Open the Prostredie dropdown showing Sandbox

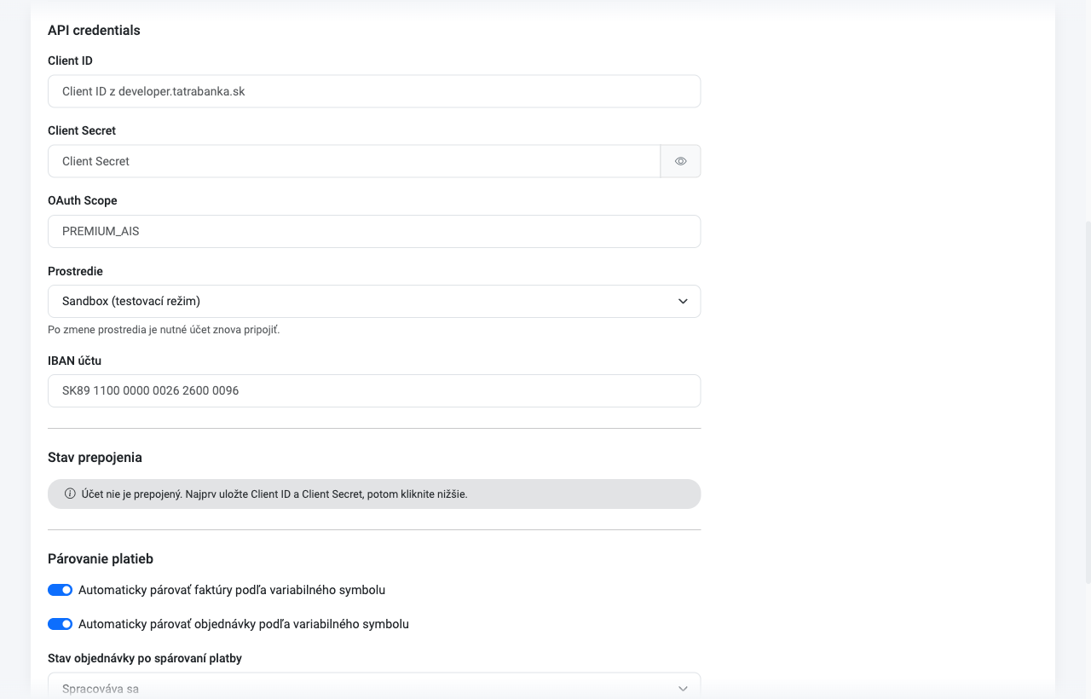(374, 301)
